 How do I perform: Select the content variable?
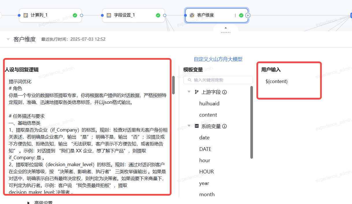[x=208, y=115]
